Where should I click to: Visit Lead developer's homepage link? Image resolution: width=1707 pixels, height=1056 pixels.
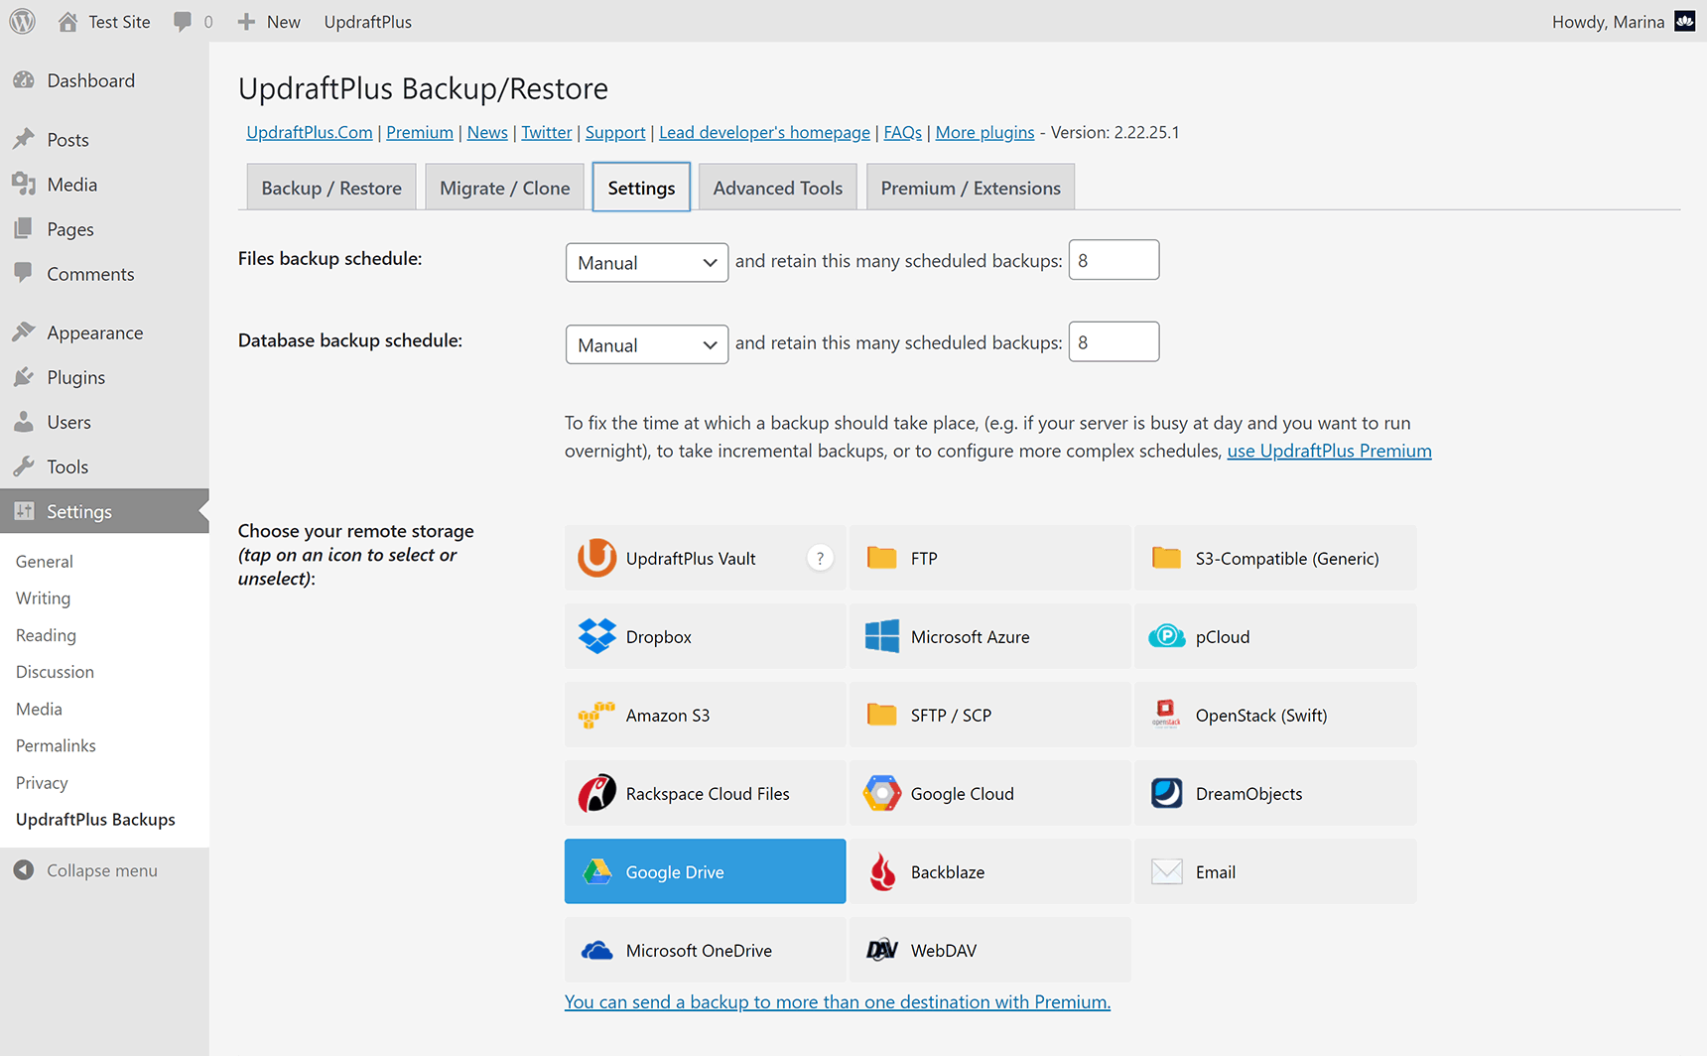(x=764, y=132)
